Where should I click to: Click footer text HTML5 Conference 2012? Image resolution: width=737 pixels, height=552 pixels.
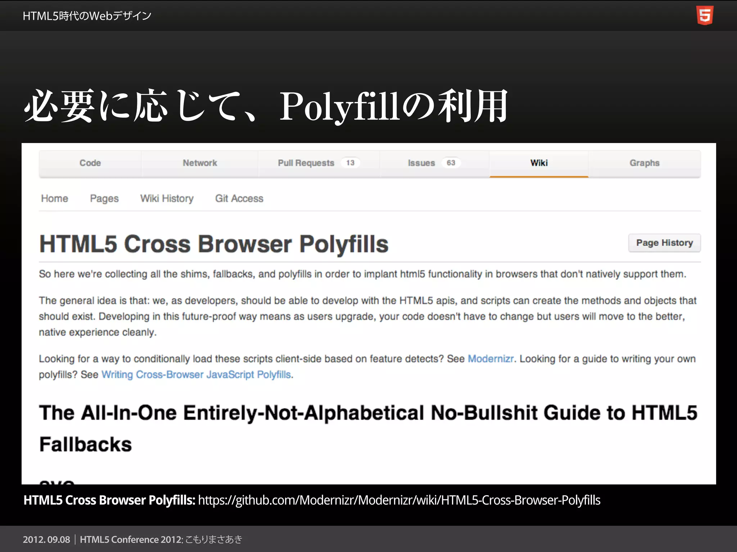coord(131,539)
